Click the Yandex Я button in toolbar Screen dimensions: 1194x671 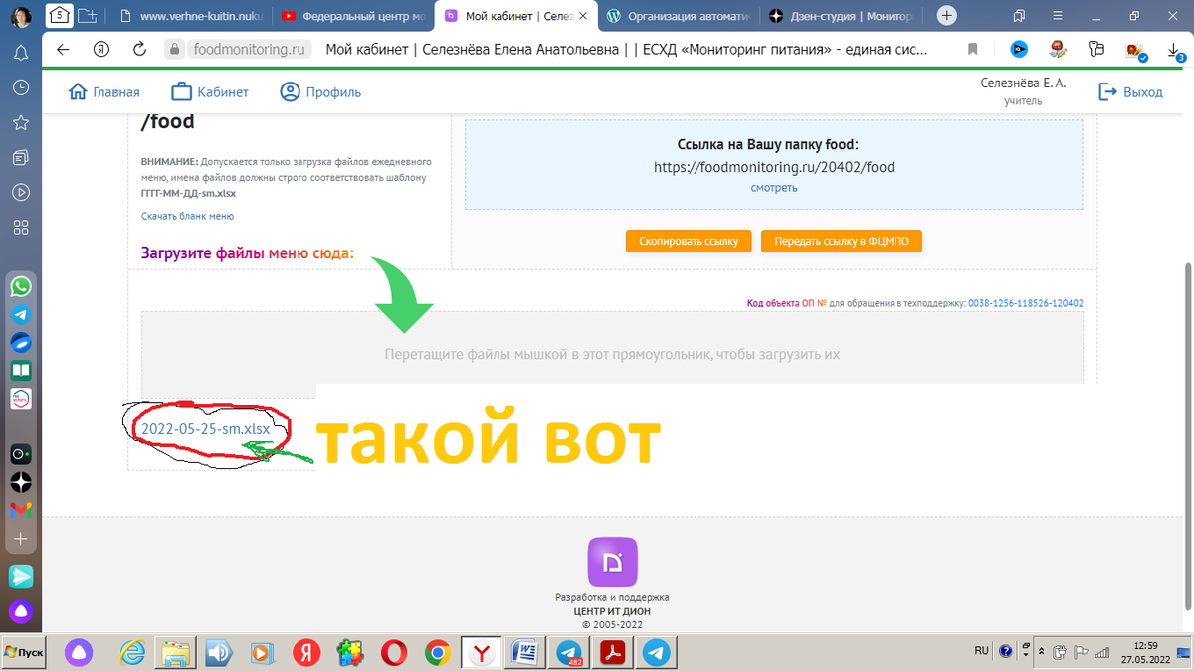point(100,49)
